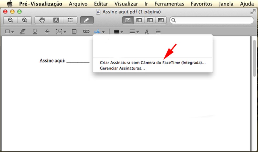
Task: Click the signature tool icon
Action: [x=98, y=32]
